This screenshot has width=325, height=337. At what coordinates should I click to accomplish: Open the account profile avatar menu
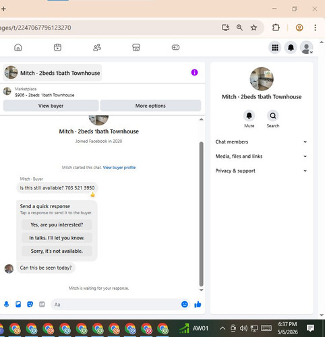(307, 48)
